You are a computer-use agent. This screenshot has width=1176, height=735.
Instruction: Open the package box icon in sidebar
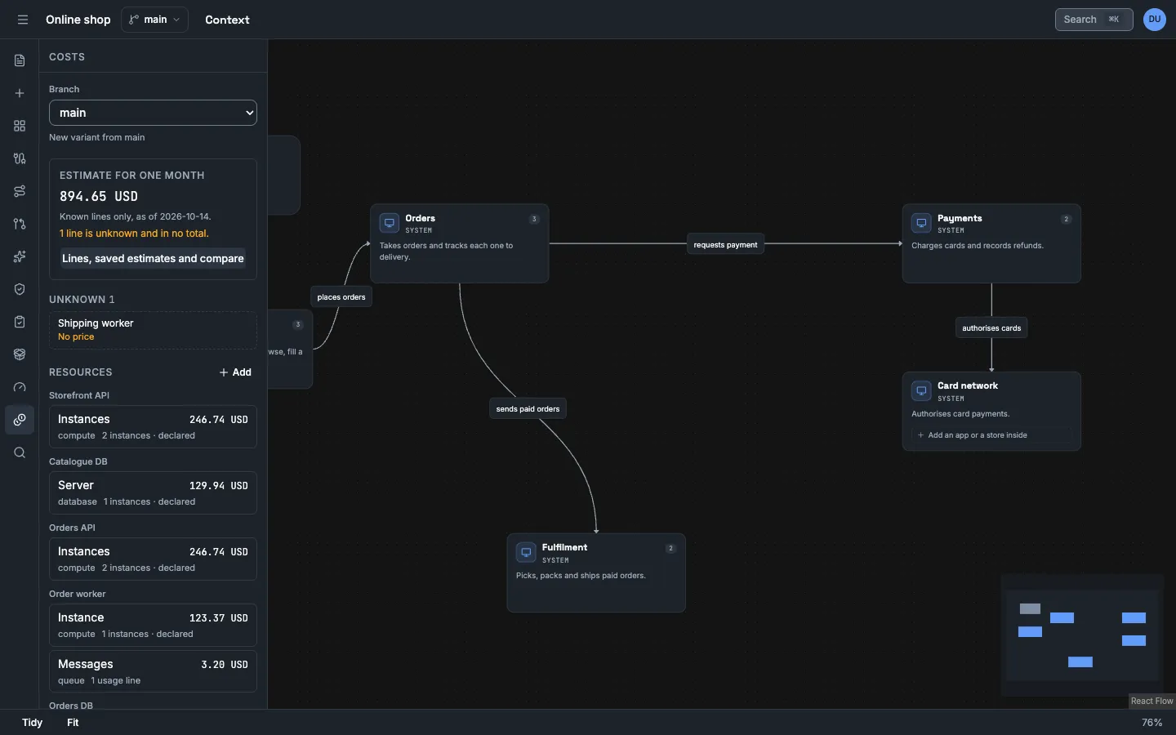pyautogui.click(x=20, y=354)
